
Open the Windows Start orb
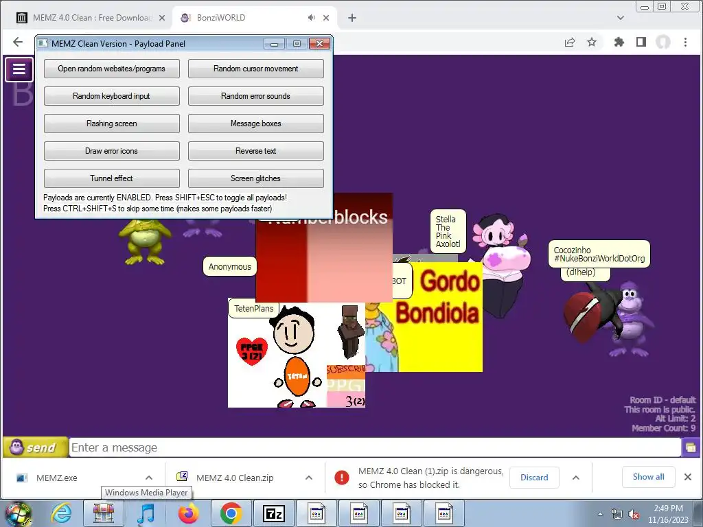pyautogui.click(x=18, y=513)
